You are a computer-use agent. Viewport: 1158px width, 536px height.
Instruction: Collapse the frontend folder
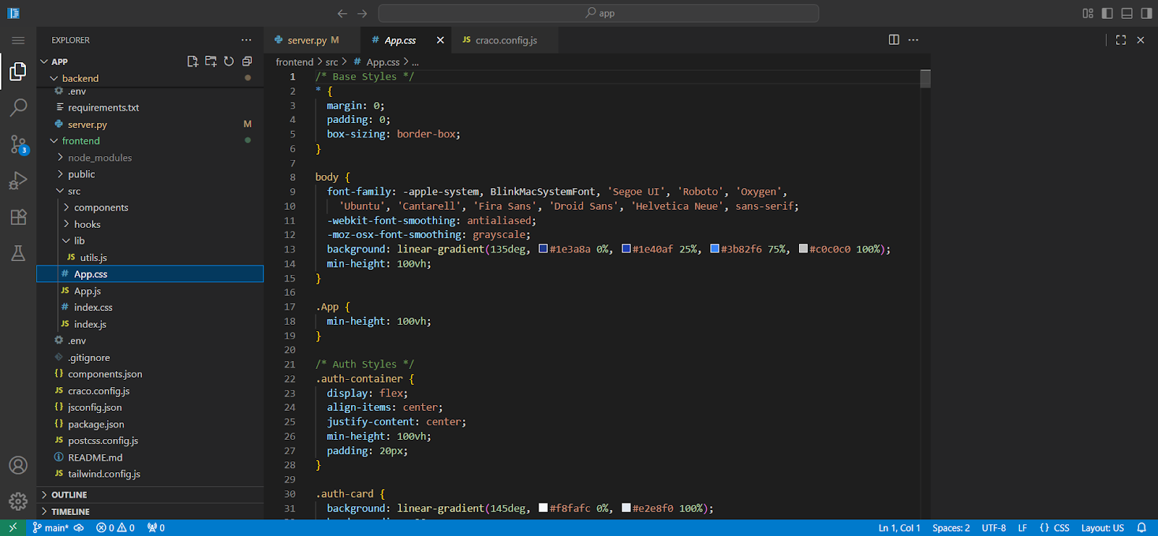click(150, 141)
